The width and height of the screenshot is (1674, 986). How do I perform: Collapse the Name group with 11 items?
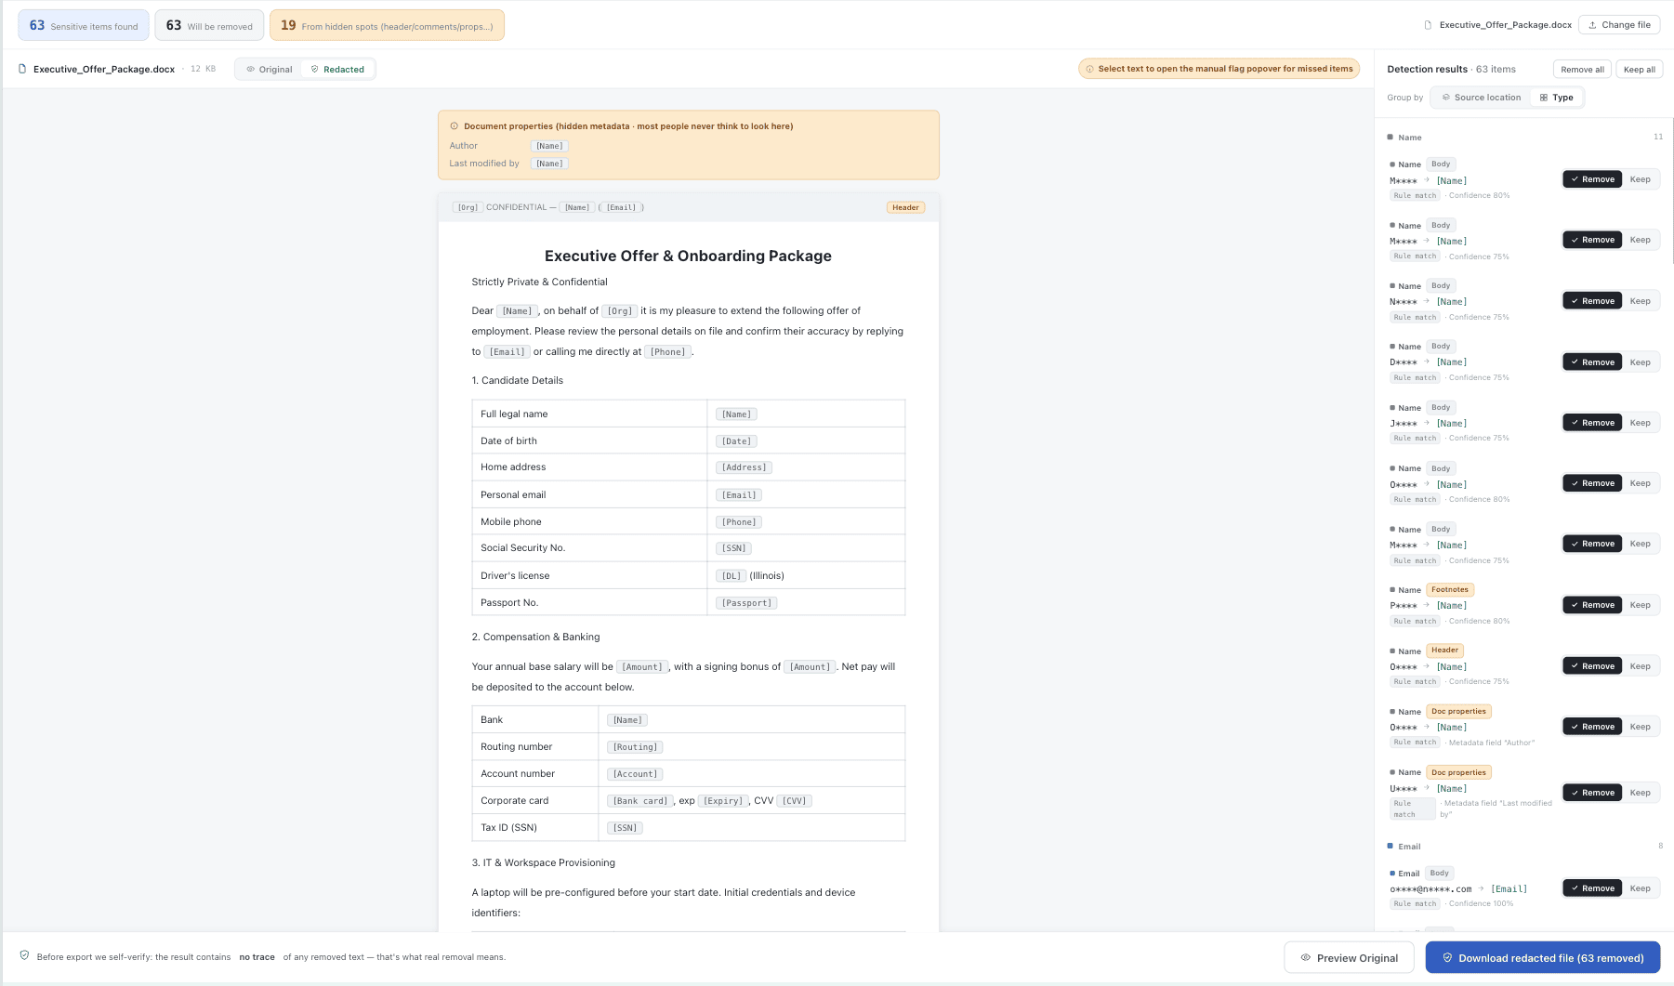coord(1524,138)
